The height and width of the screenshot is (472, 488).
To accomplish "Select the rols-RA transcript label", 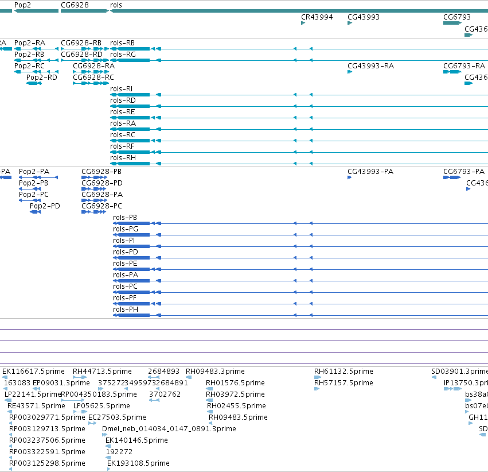I will coord(123,123).
